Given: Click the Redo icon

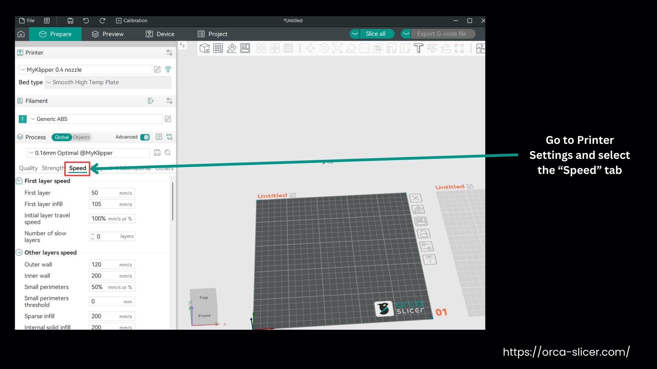Looking at the screenshot, I should click(102, 20).
